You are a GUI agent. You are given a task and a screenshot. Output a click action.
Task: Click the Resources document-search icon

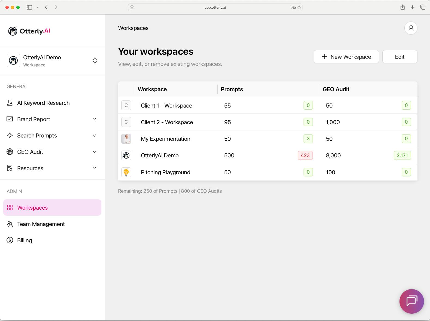tap(10, 168)
